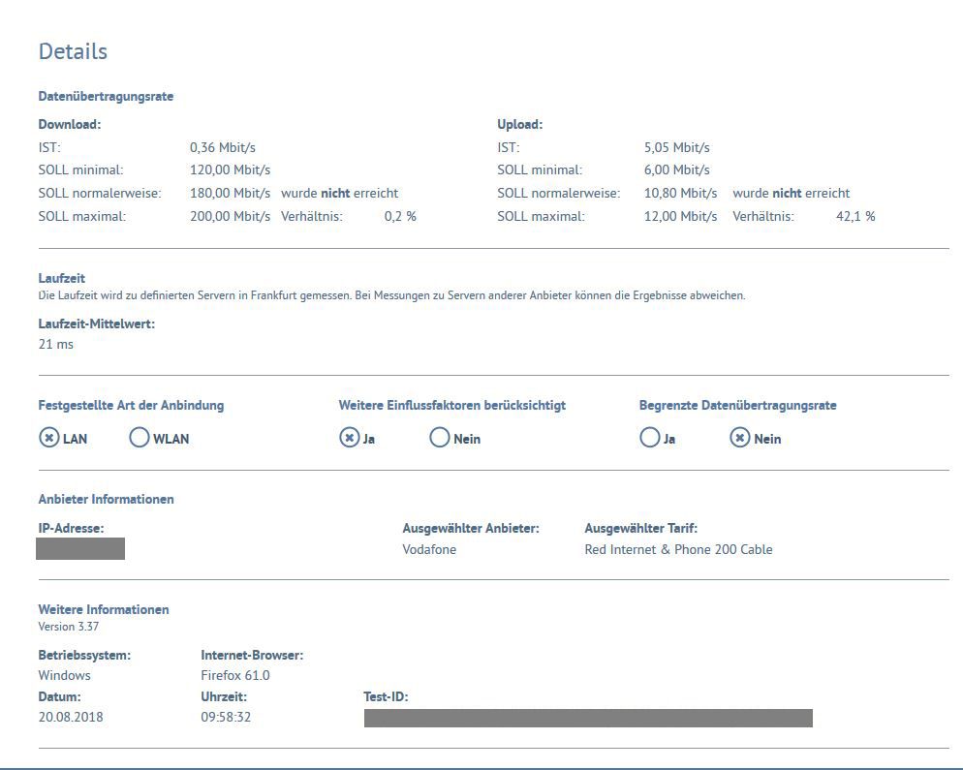Click the Weitere Informationen heading
963x770 pixels.
pyautogui.click(x=103, y=610)
